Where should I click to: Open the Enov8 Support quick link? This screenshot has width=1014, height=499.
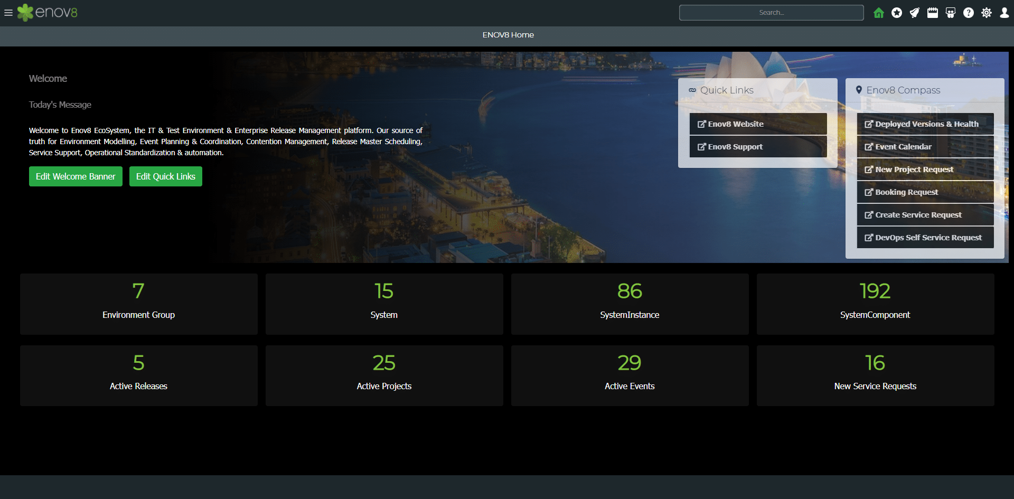(758, 147)
